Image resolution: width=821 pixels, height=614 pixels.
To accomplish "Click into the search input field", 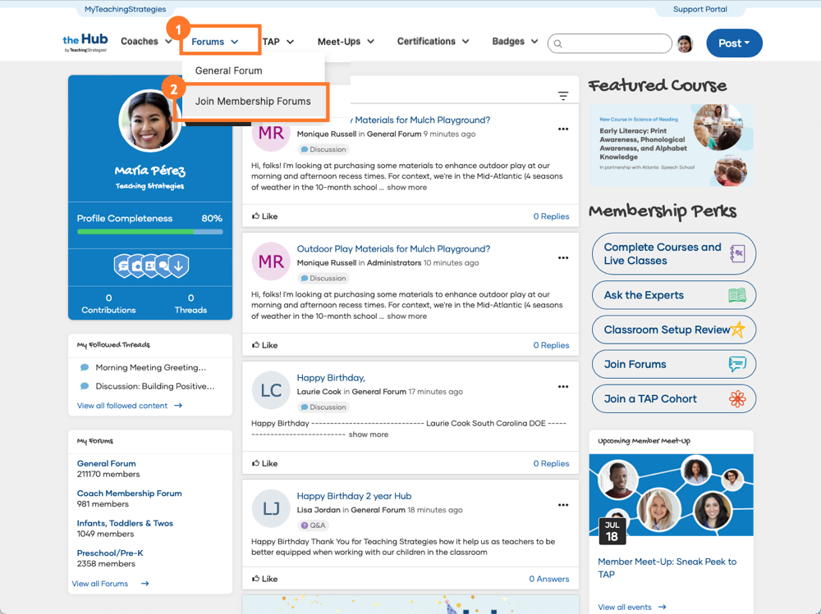I will coord(616,43).
